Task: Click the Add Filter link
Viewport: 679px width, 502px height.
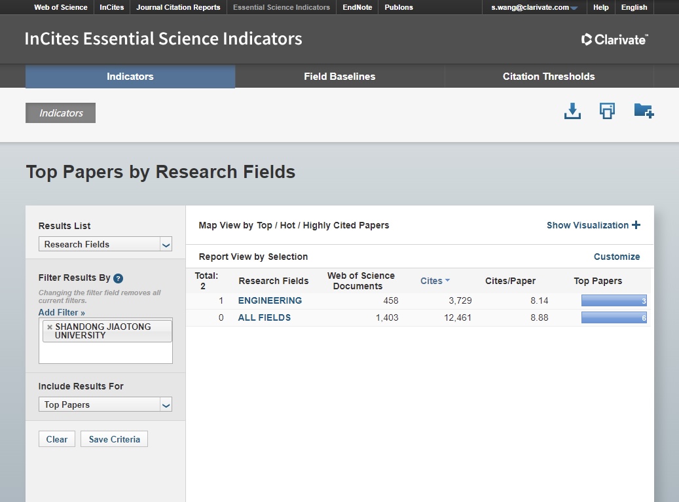Action: coord(62,312)
